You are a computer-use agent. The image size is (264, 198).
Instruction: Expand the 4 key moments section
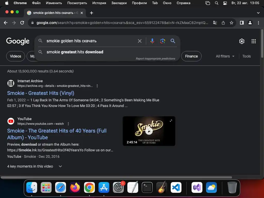(35, 166)
